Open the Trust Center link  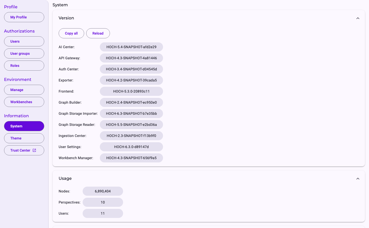24,150
